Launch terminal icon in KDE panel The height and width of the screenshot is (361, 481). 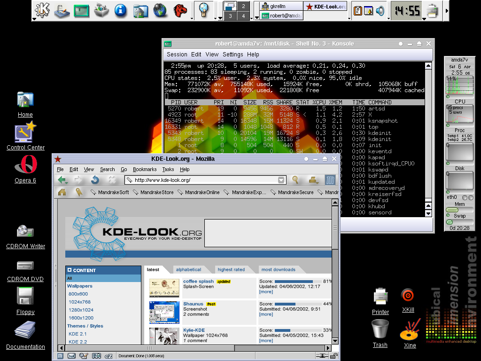coord(81,11)
